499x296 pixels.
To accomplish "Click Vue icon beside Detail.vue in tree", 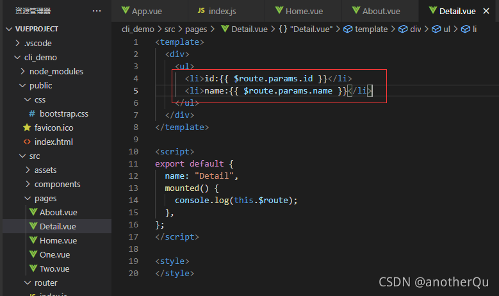I will click(x=33, y=226).
